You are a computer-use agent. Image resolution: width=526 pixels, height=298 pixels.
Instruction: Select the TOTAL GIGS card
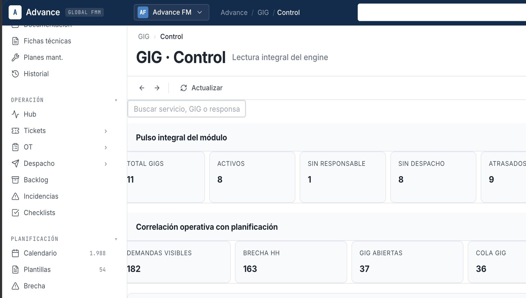click(x=166, y=177)
